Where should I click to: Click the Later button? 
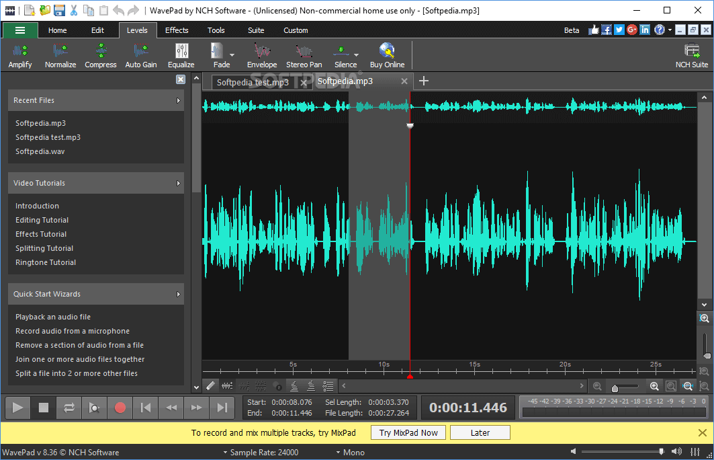[x=480, y=432]
